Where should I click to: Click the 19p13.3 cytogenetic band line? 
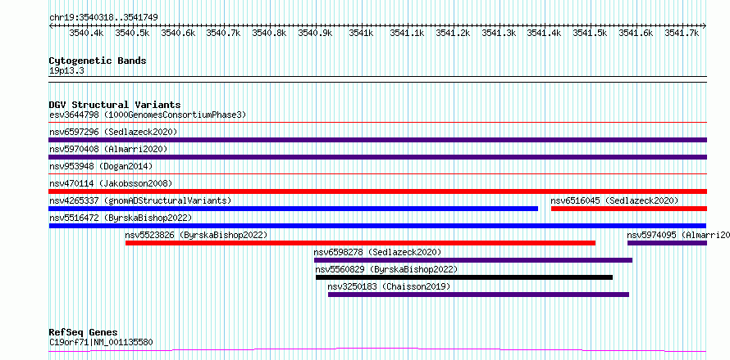click(378, 79)
